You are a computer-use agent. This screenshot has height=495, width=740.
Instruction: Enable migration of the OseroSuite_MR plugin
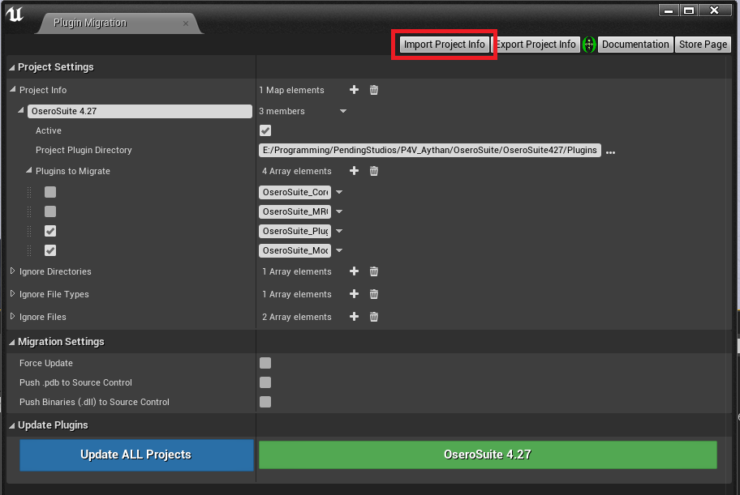coord(50,211)
